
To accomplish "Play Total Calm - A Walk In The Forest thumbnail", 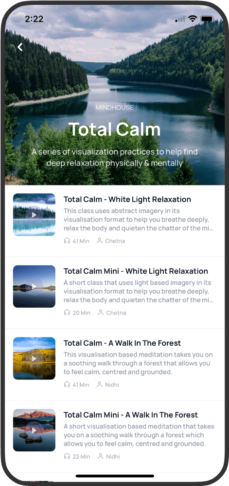I will click(34, 358).
